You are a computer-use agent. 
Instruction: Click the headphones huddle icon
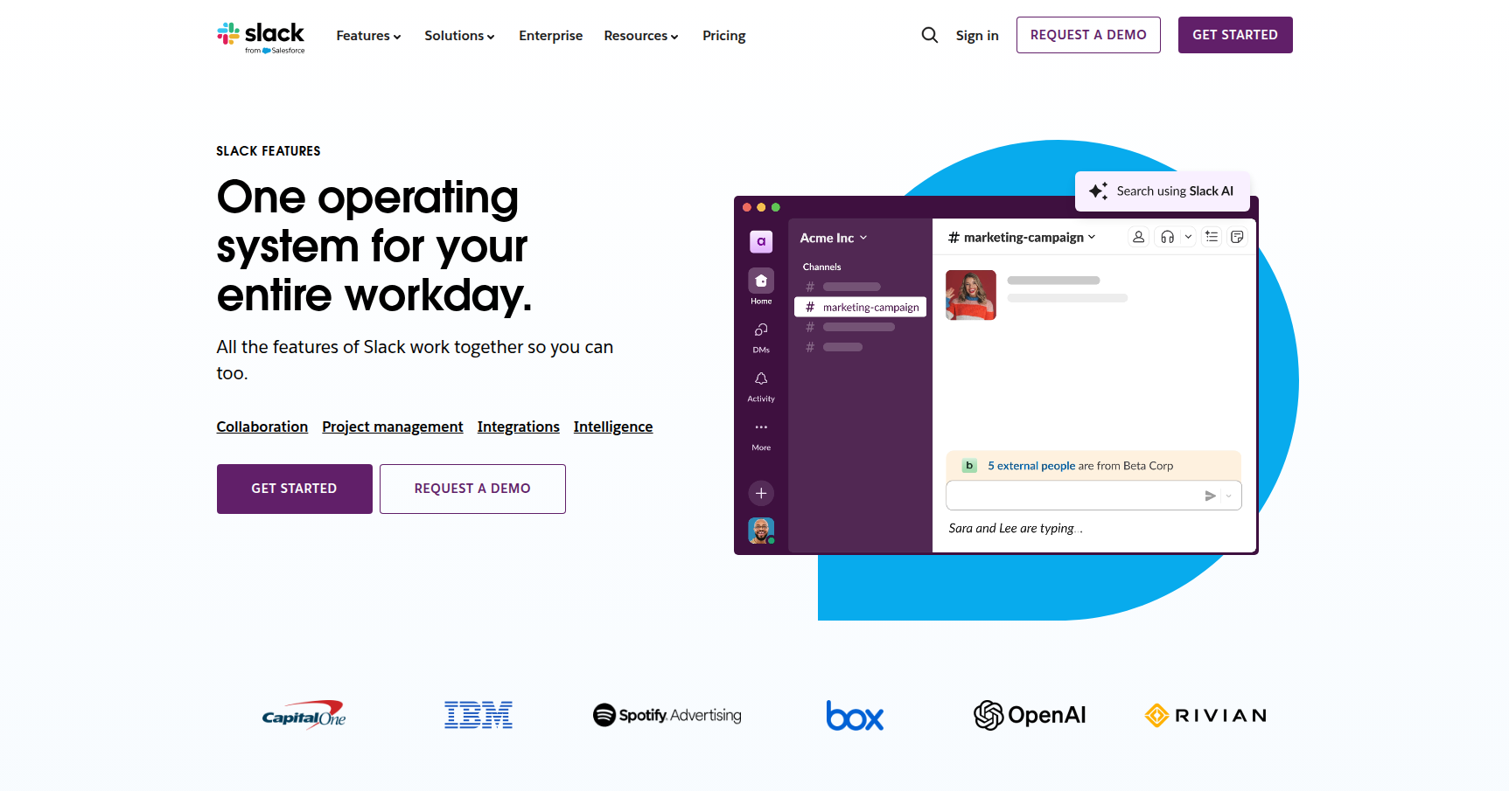tap(1167, 237)
